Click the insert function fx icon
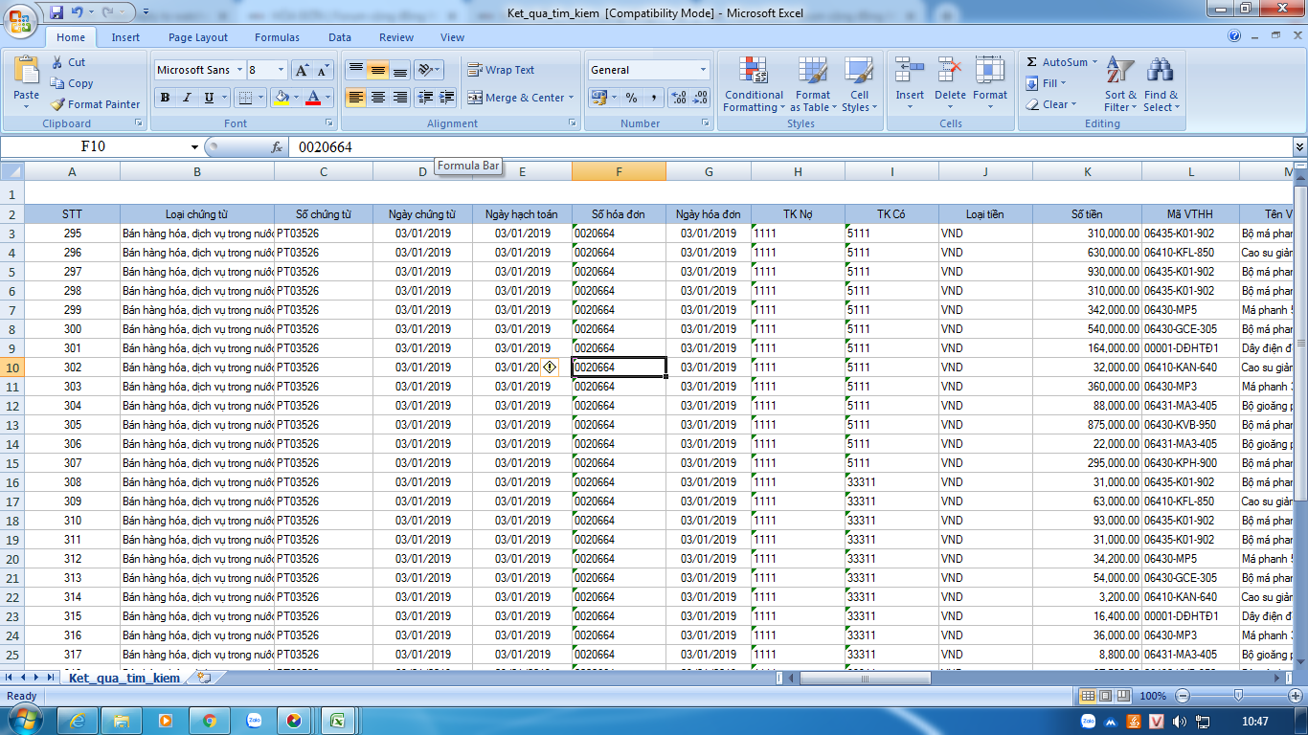 277,147
